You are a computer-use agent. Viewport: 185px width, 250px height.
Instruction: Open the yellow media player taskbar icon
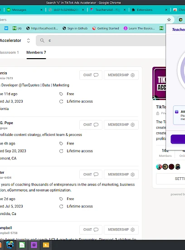46,245
